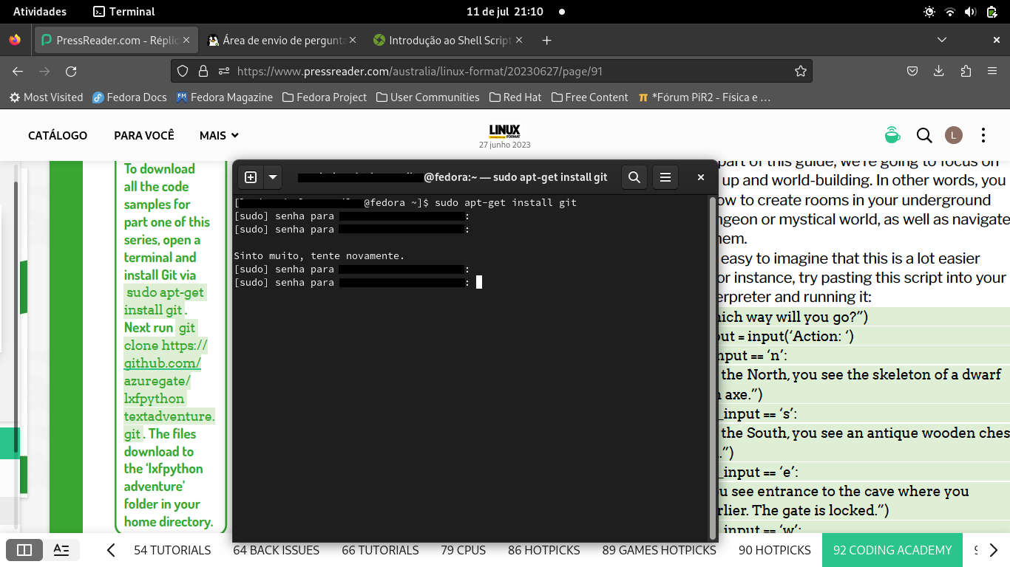The width and height of the screenshot is (1010, 567).
Task: Open the three-dot more options menu
Action: coord(983,135)
